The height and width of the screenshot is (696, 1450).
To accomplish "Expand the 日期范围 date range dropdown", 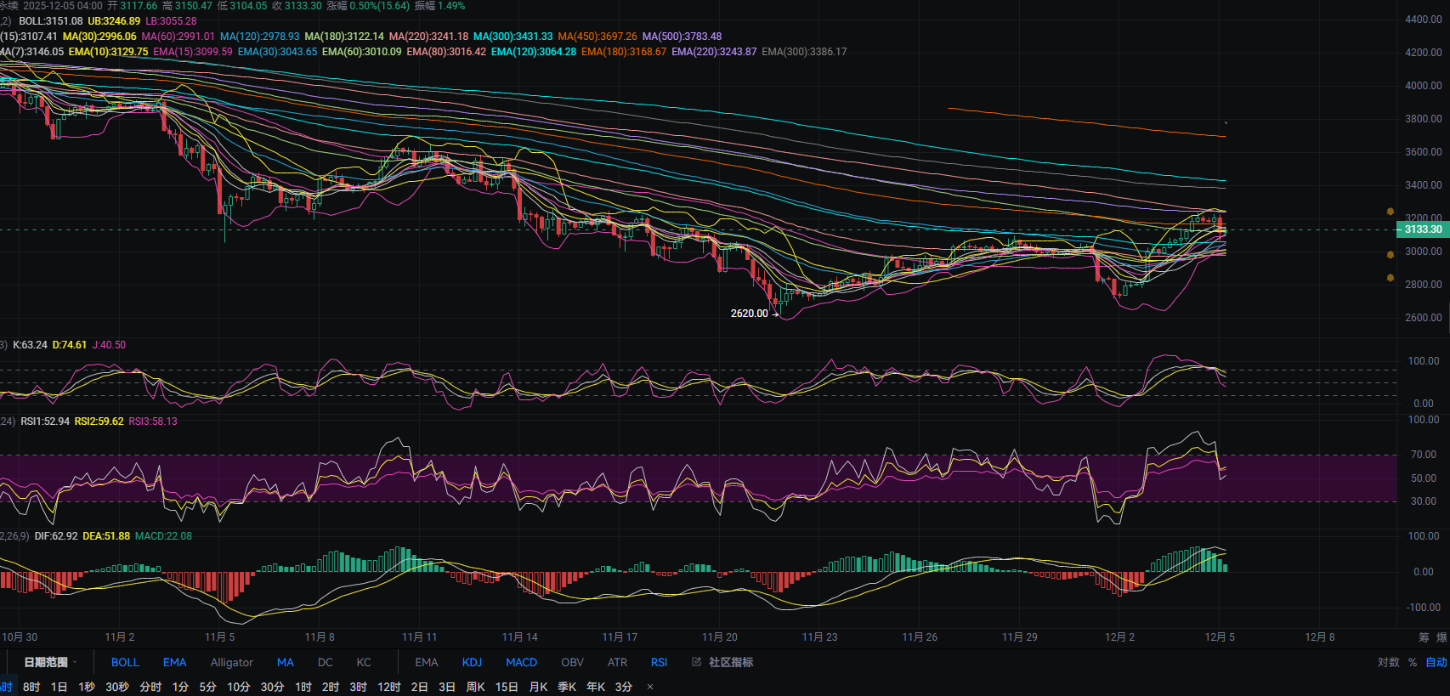I will coord(49,662).
